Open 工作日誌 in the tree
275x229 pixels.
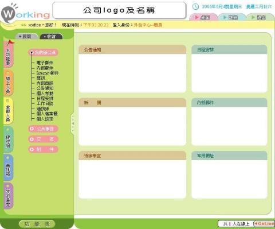(x=45, y=103)
